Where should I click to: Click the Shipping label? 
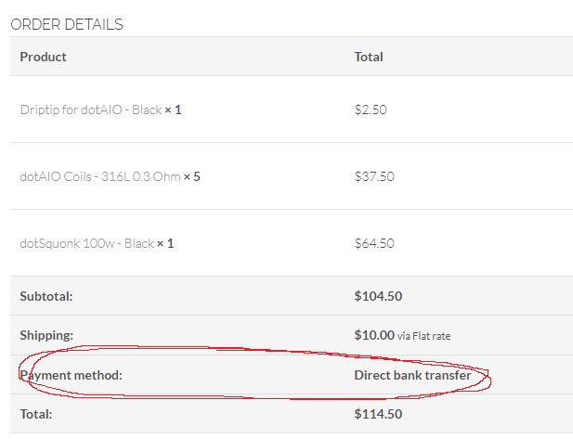click(46, 335)
